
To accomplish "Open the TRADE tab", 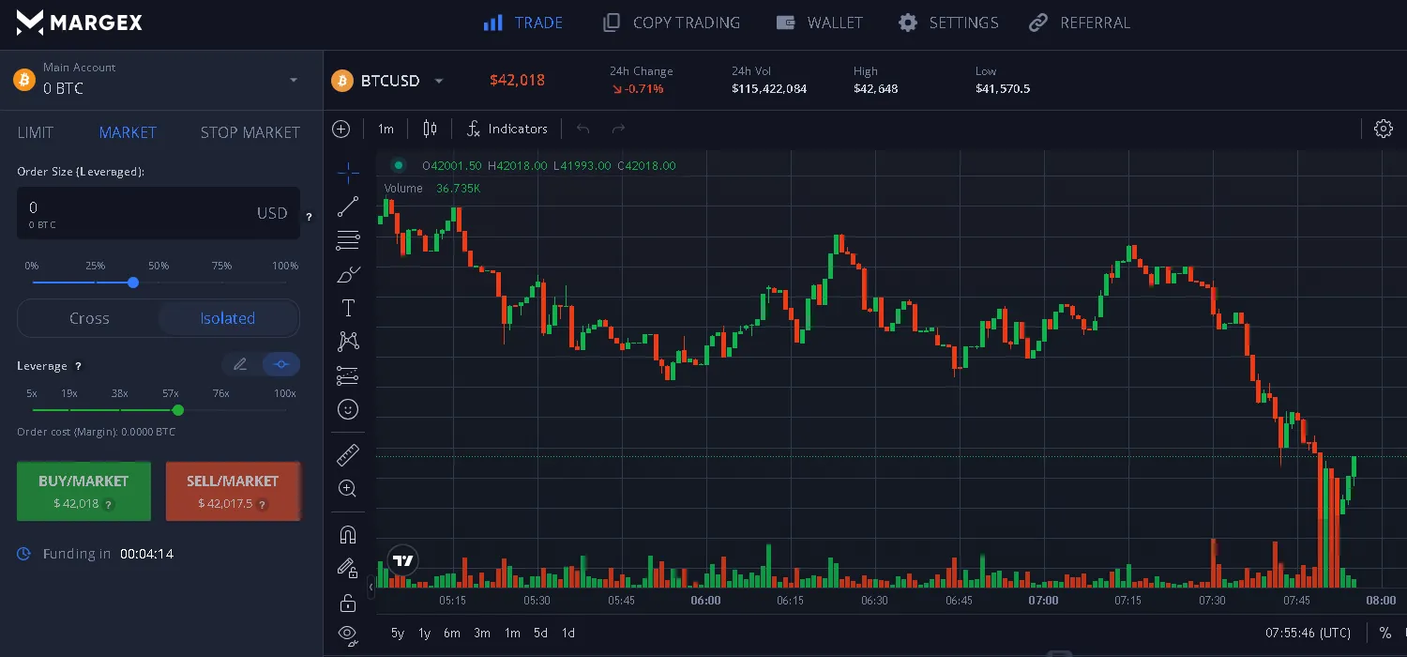I will (x=523, y=23).
